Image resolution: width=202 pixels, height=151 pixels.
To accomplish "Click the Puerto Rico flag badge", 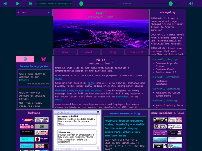I will click(27, 120).
